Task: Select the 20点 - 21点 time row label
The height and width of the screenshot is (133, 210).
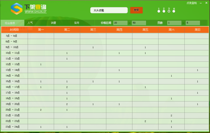Action: [x=13, y=110]
